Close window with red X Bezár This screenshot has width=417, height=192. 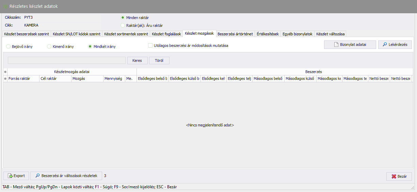pyautogui.click(x=399, y=177)
